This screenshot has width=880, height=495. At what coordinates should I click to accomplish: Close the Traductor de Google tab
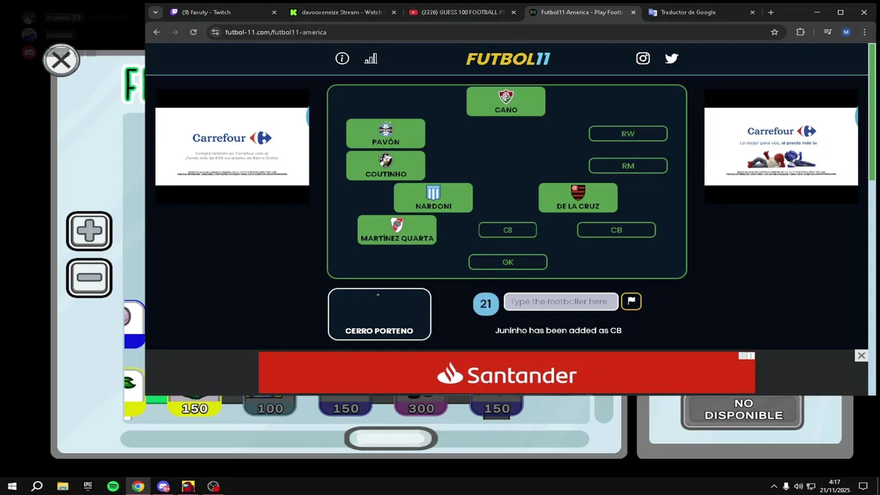tap(752, 12)
